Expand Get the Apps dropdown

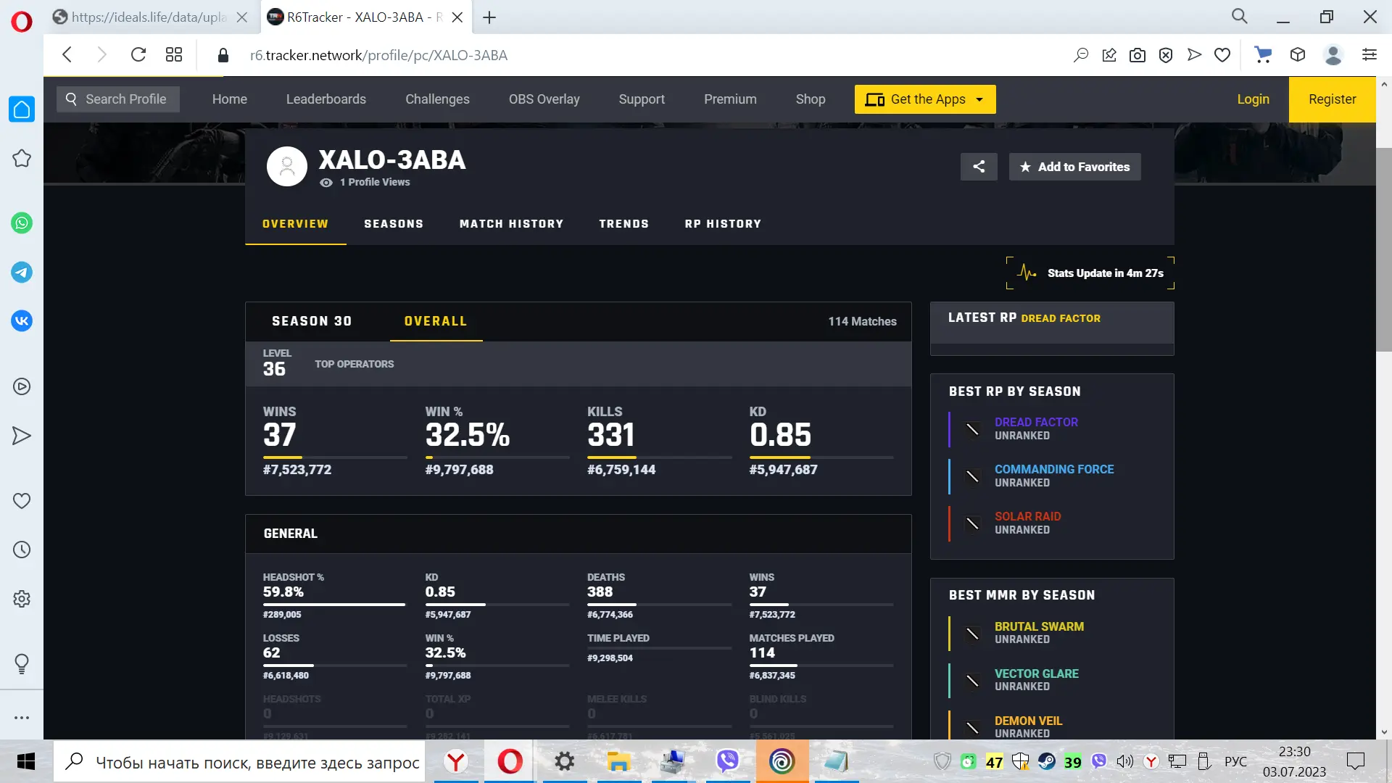(x=925, y=99)
